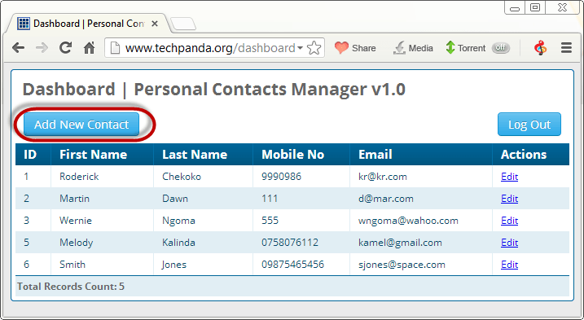This screenshot has width=584, height=320.
Task: Edit Smith Jones contact entry
Action: 510,265
